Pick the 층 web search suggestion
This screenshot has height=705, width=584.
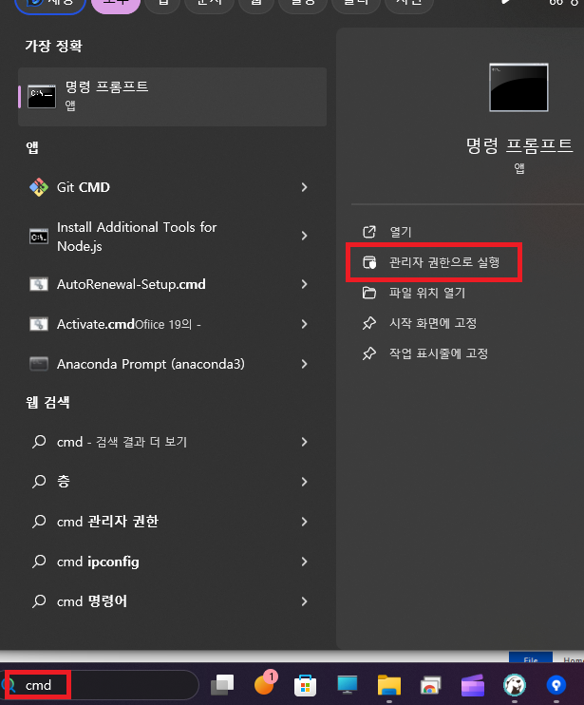pos(172,482)
